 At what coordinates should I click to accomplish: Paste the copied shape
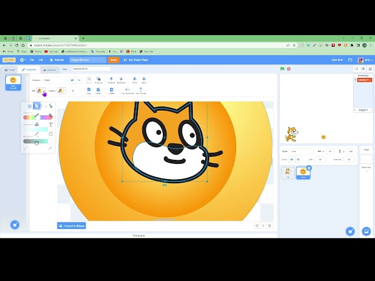[98, 91]
